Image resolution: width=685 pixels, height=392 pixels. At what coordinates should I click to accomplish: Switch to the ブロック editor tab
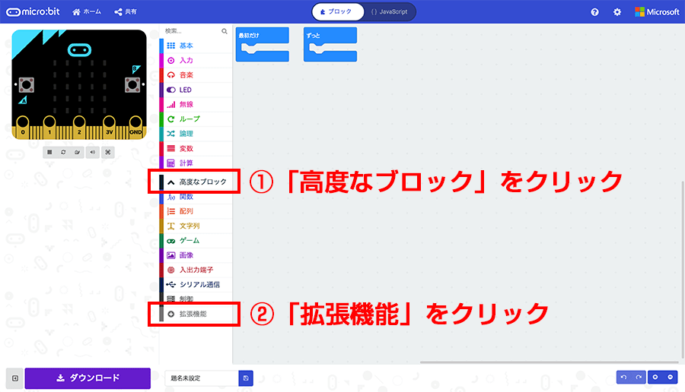[x=338, y=11]
